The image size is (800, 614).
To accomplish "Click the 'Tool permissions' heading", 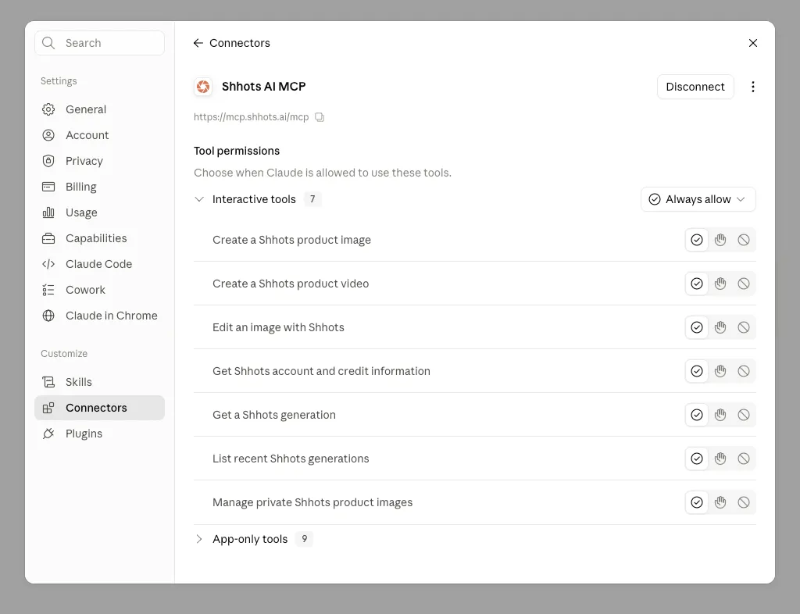I will [x=237, y=151].
